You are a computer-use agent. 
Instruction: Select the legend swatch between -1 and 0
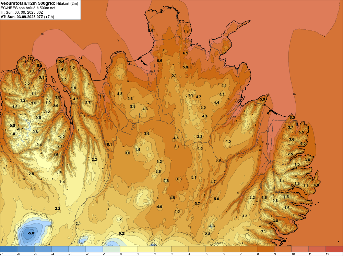click(x=111, y=249)
